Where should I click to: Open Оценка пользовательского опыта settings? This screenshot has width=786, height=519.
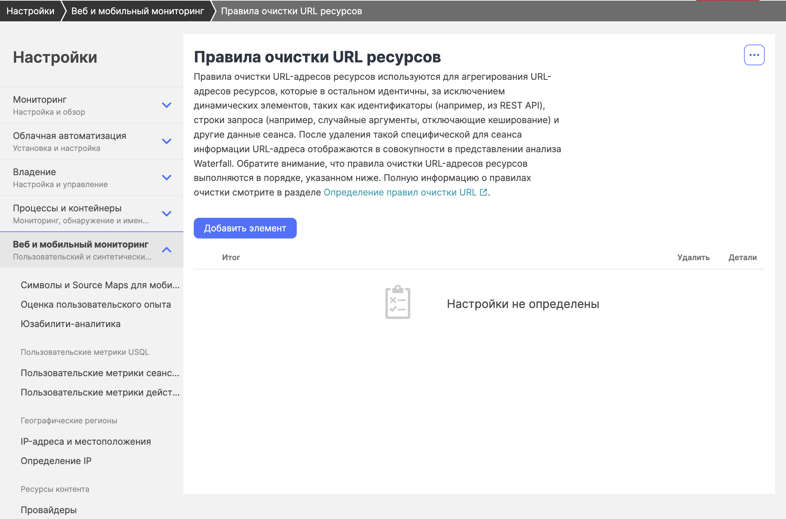[96, 304]
